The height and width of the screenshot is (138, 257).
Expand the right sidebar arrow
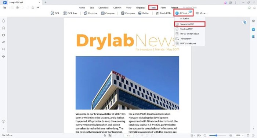253,129
